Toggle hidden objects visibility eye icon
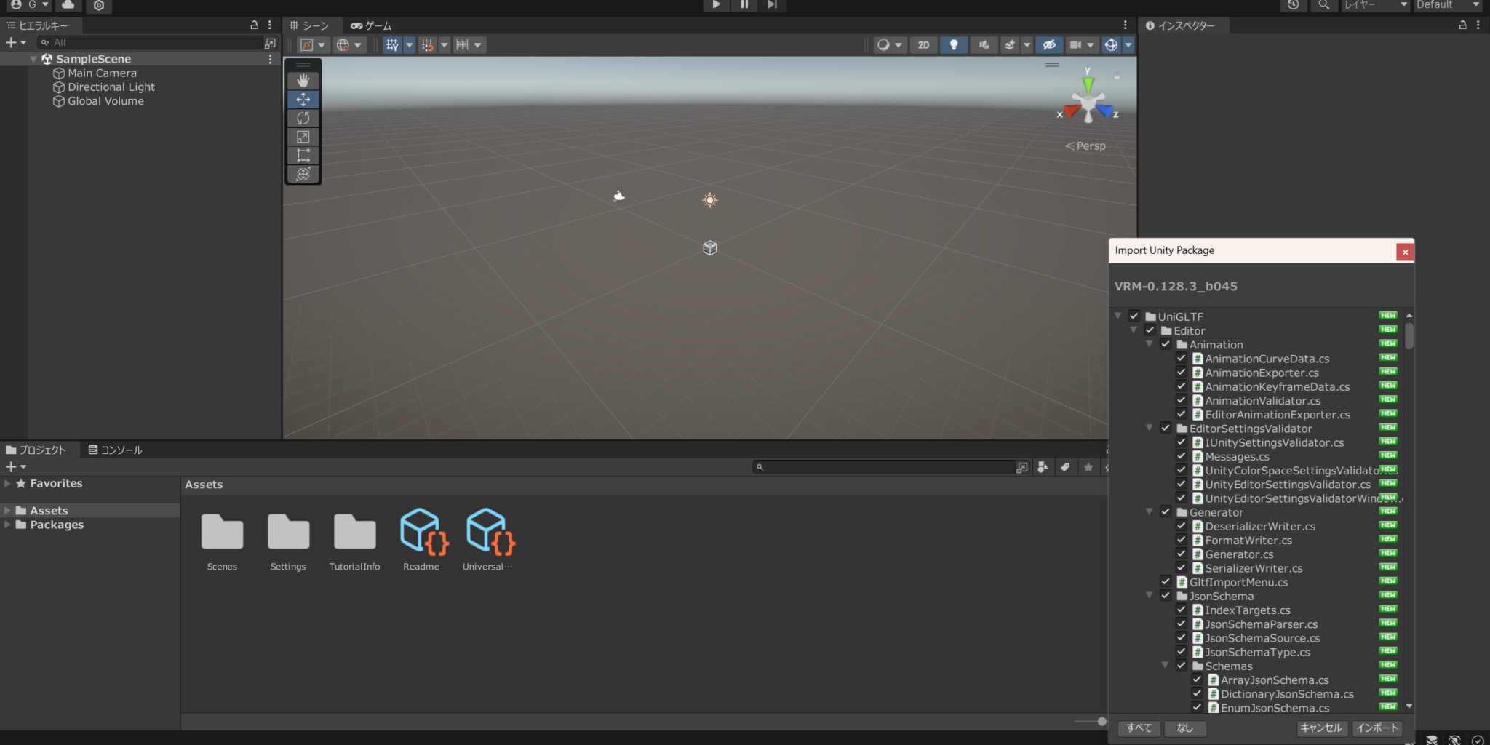 [1049, 45]
